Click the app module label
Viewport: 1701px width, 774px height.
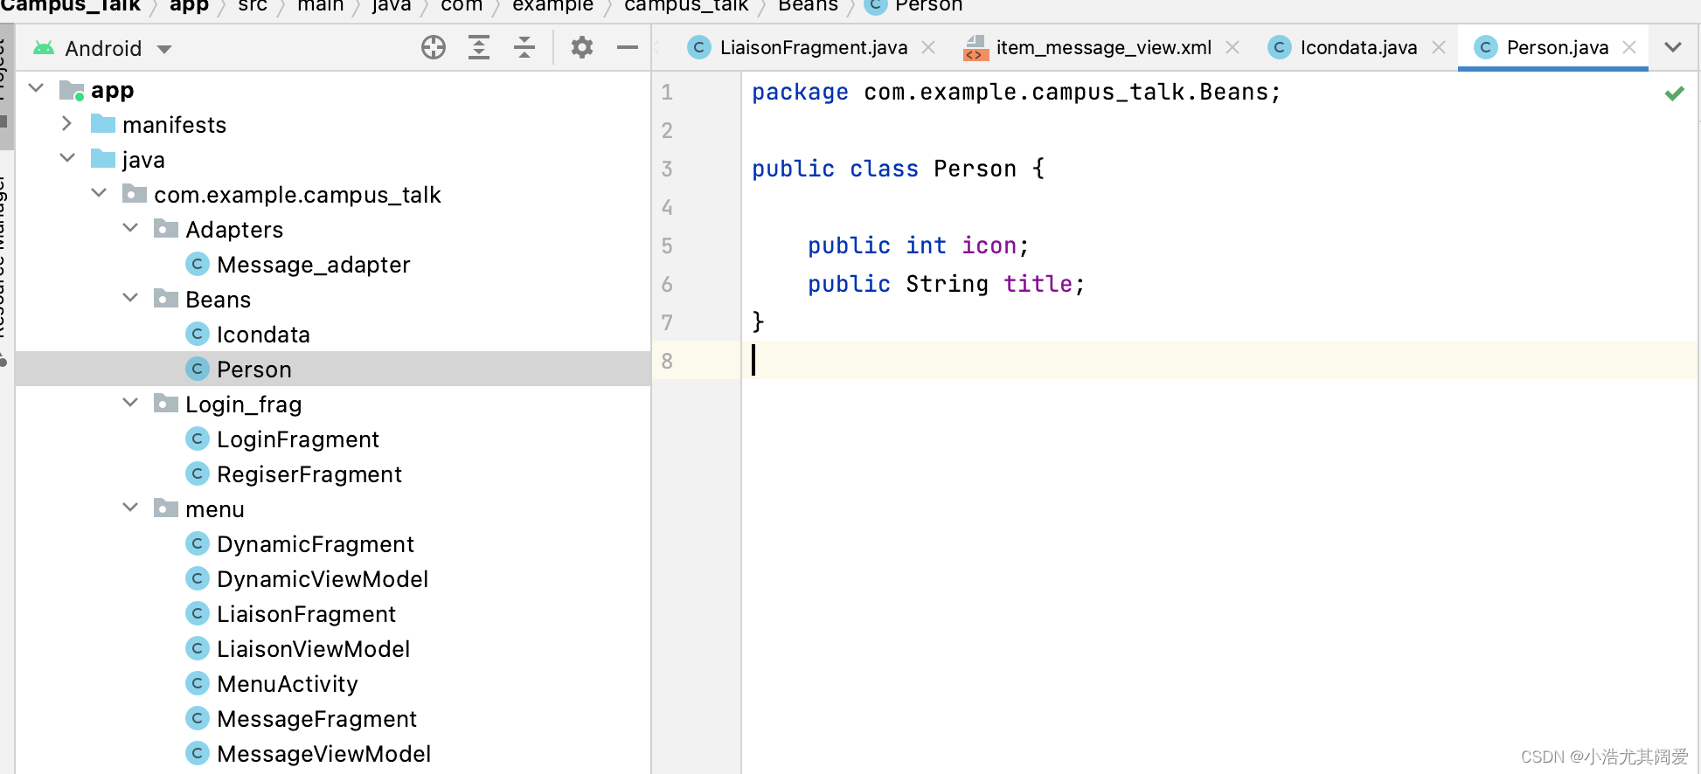[113, 90]
